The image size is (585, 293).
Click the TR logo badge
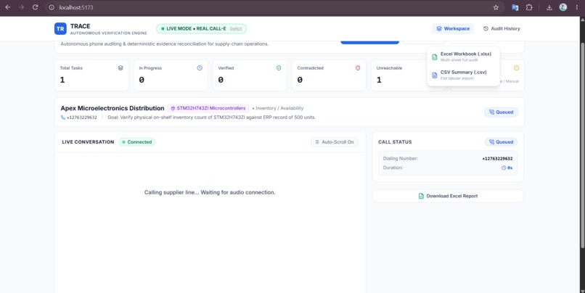click(60, 29)
